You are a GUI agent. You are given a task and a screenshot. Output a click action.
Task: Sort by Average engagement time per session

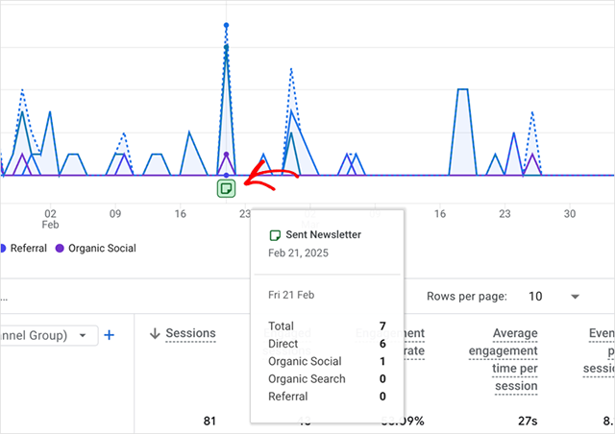[x=504, y=359]
